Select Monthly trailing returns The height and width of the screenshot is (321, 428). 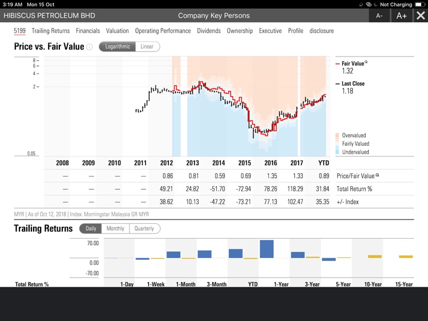[x=115, y=228]
